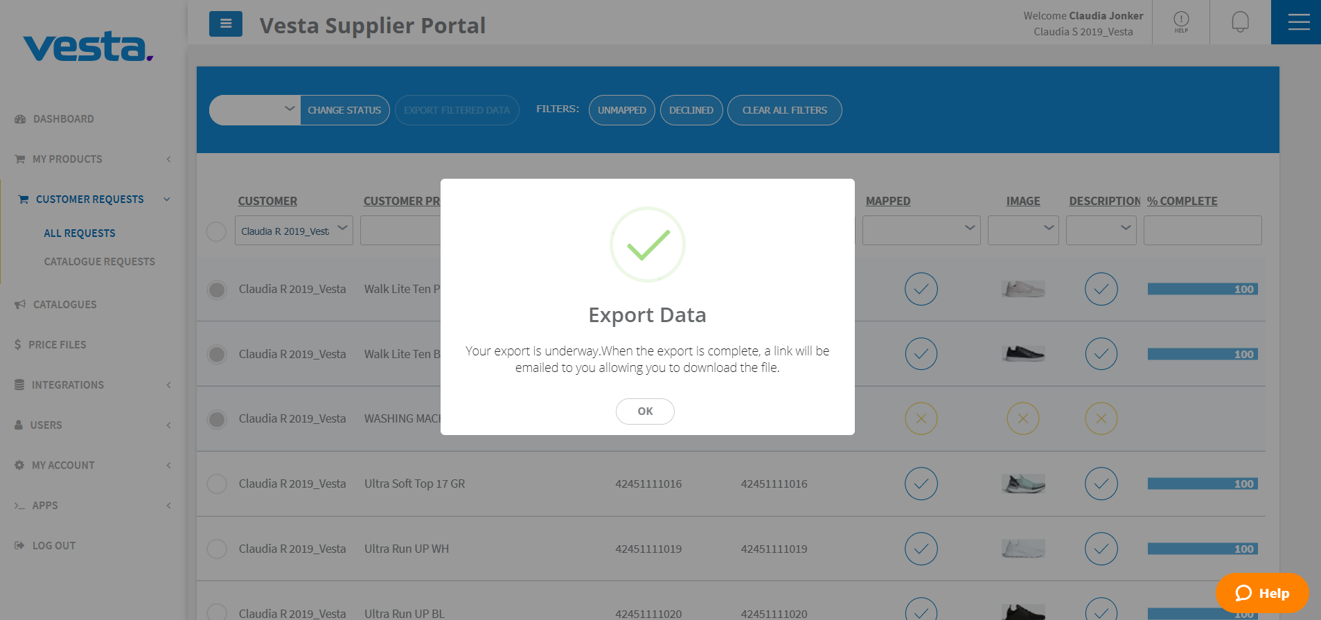Image resolution: width=1321 pixels, height=620 pixels.
Task: Open the status selection dropdown
Action: coord(255,110)
